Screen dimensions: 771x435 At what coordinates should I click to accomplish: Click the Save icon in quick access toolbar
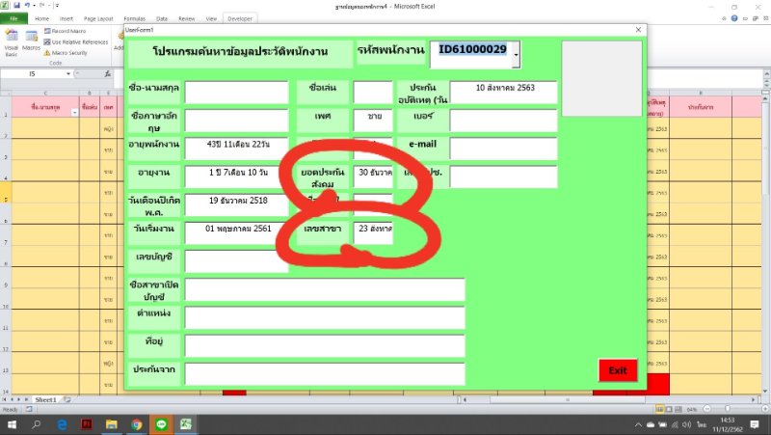click(18, 6)
